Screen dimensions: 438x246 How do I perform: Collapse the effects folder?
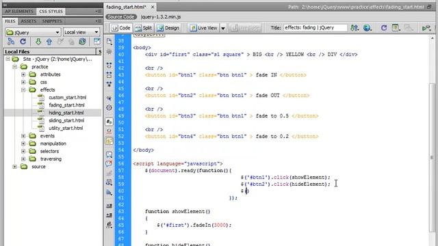pos(23,90)
